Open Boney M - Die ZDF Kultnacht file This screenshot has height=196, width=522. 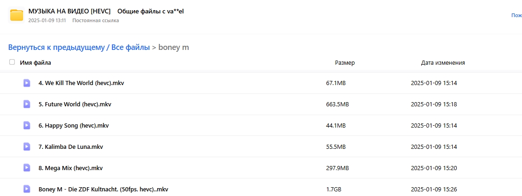(x=103, y=190)
